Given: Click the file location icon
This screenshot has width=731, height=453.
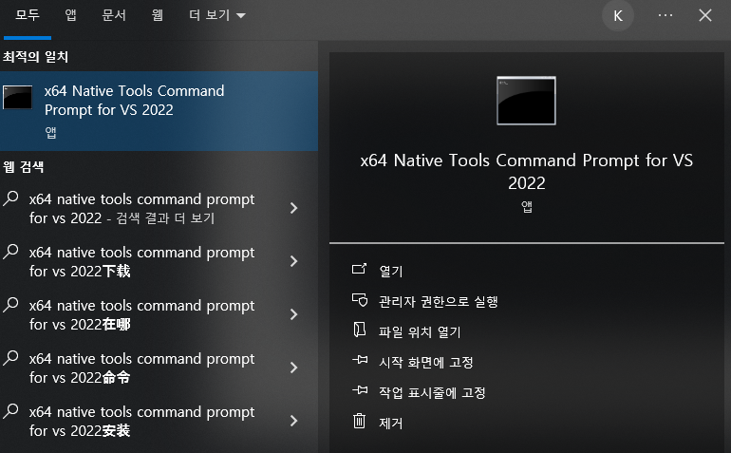Looking at the screenshot, I should (360, 330).
